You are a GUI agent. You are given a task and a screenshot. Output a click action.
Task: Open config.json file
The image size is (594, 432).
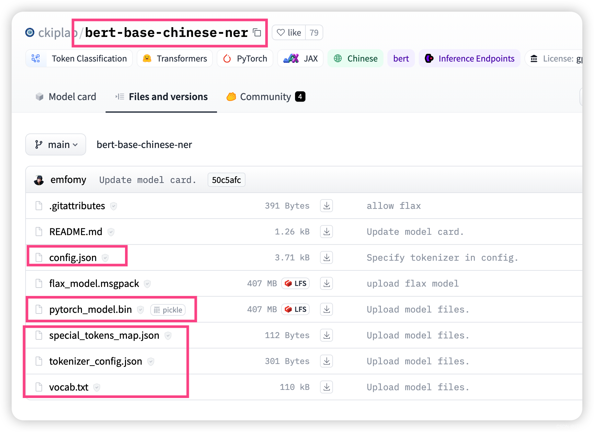pos(73,257)
